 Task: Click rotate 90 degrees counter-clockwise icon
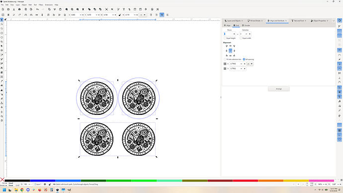coord(26,15)
